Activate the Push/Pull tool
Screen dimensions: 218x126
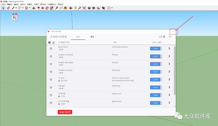coord(34,8)
